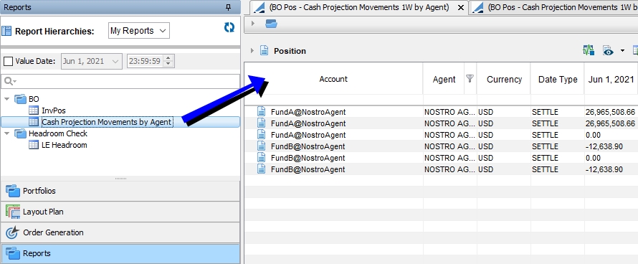638x264 pixels.
Task: Open the Agent column filter funnel
Action: (470, 78)
